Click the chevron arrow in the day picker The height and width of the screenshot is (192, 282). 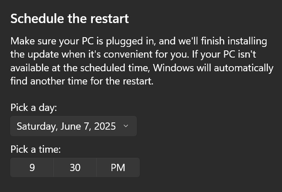click(x=126, y=126)
